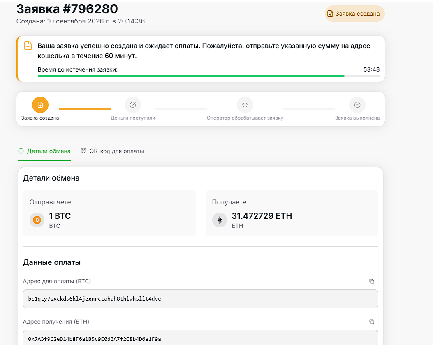Click the orange 'Заявка создана' step icon
433x345 pixels.
click(40, 105)
